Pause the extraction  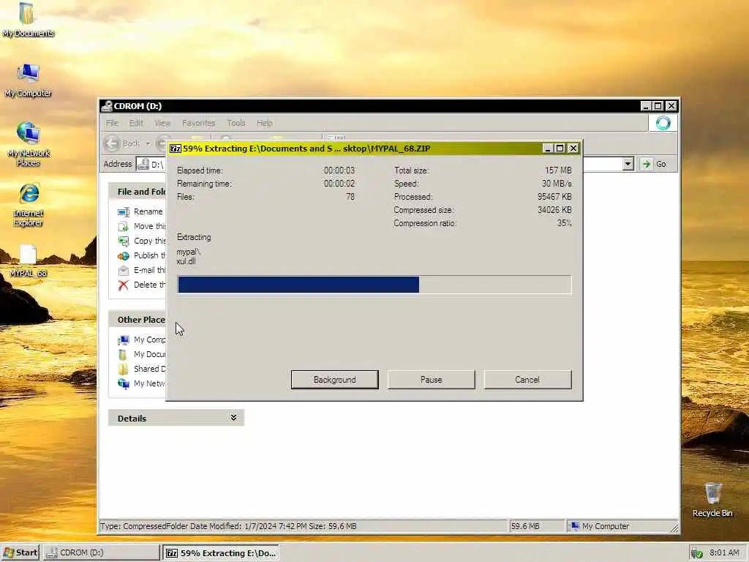(x=431, y=380)
